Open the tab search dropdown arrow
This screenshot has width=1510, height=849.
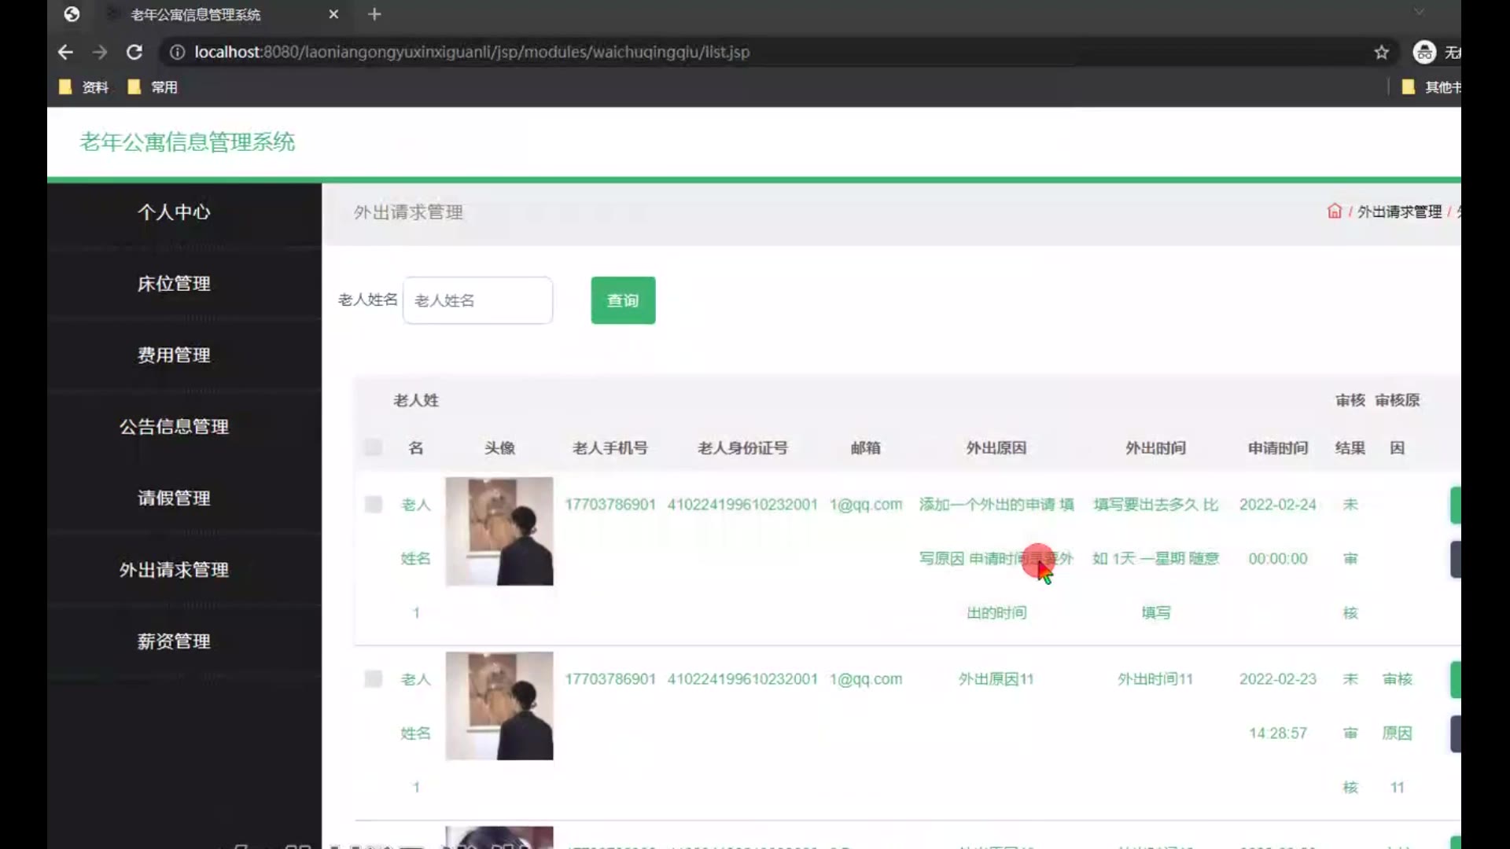click(1419, 12)
